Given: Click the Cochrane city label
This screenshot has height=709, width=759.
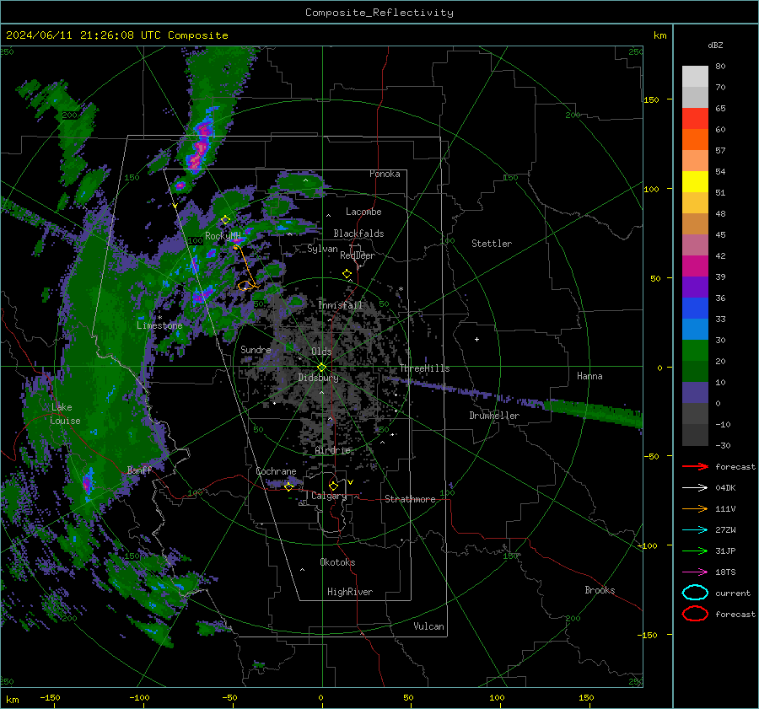Looking at the screenshot, I should [x=276, y=471].
